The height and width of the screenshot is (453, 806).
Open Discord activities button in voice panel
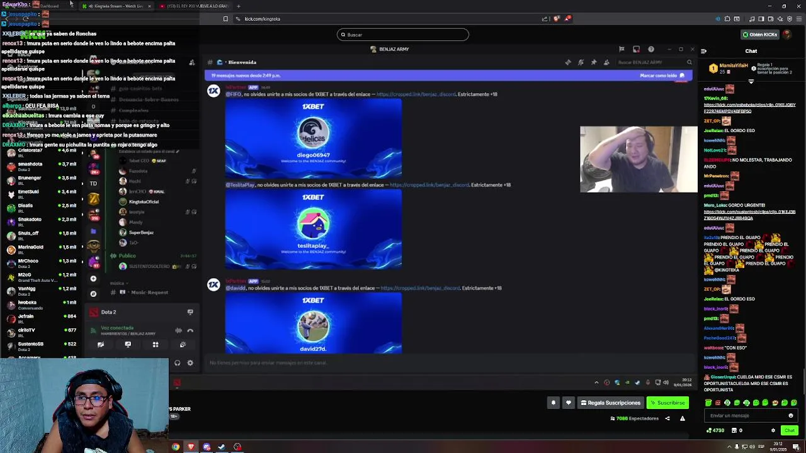tap(156, 345)
